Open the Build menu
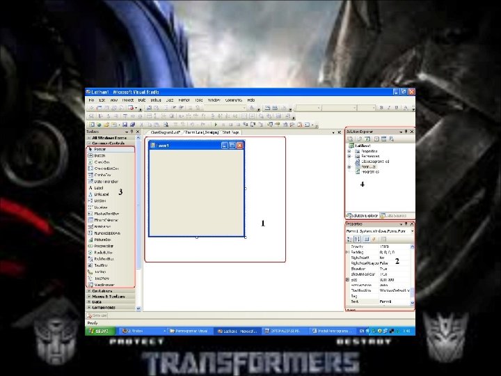The height and width of the screenshot is (376, 501). pyautogui.click(x=142, y=100)
